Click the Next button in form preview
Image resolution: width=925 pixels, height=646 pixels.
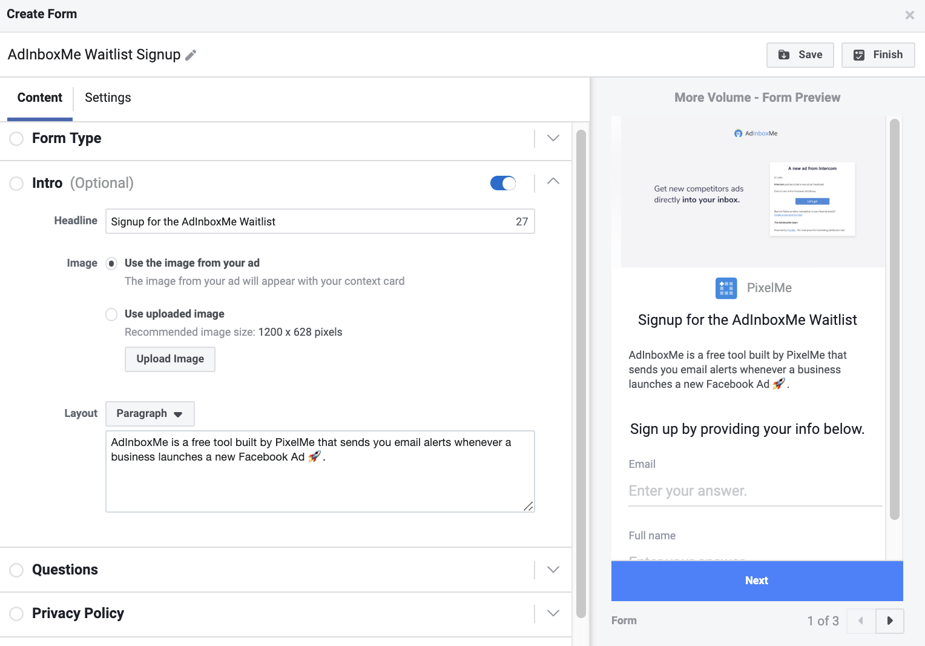click(757, 581)
